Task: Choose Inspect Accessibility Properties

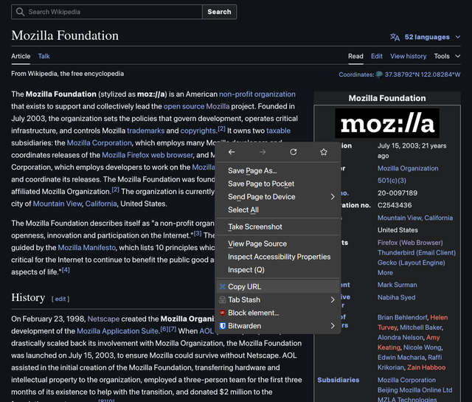Action: click(x=278, y=257)
